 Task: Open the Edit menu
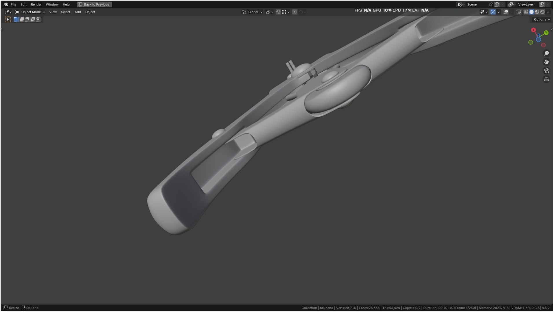click(23, 4)
